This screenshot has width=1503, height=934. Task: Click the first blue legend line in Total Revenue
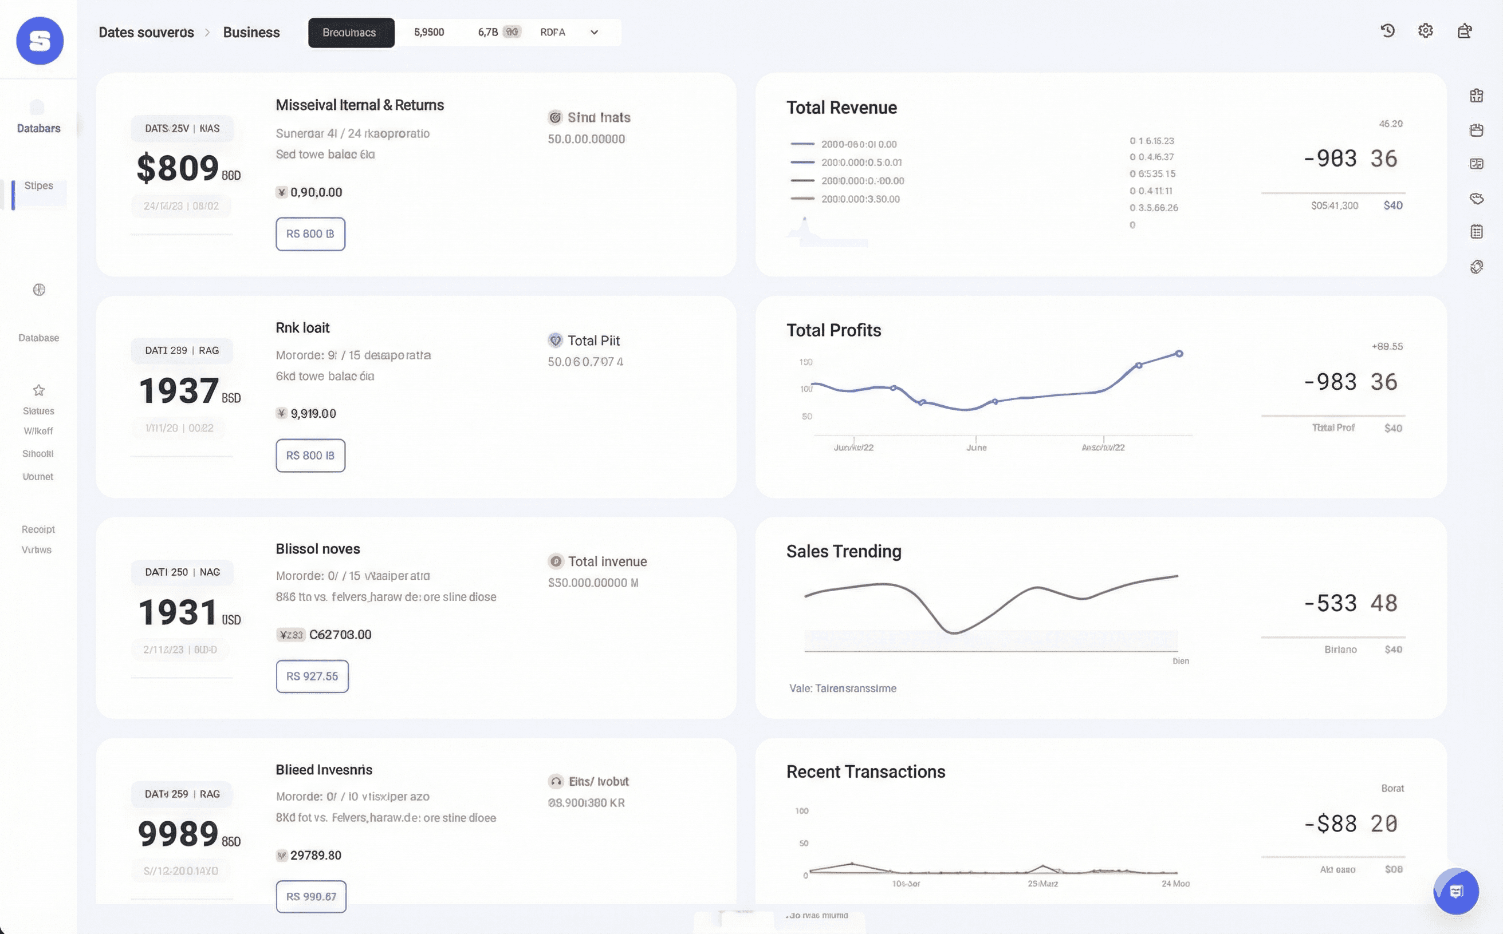(802, 144)
